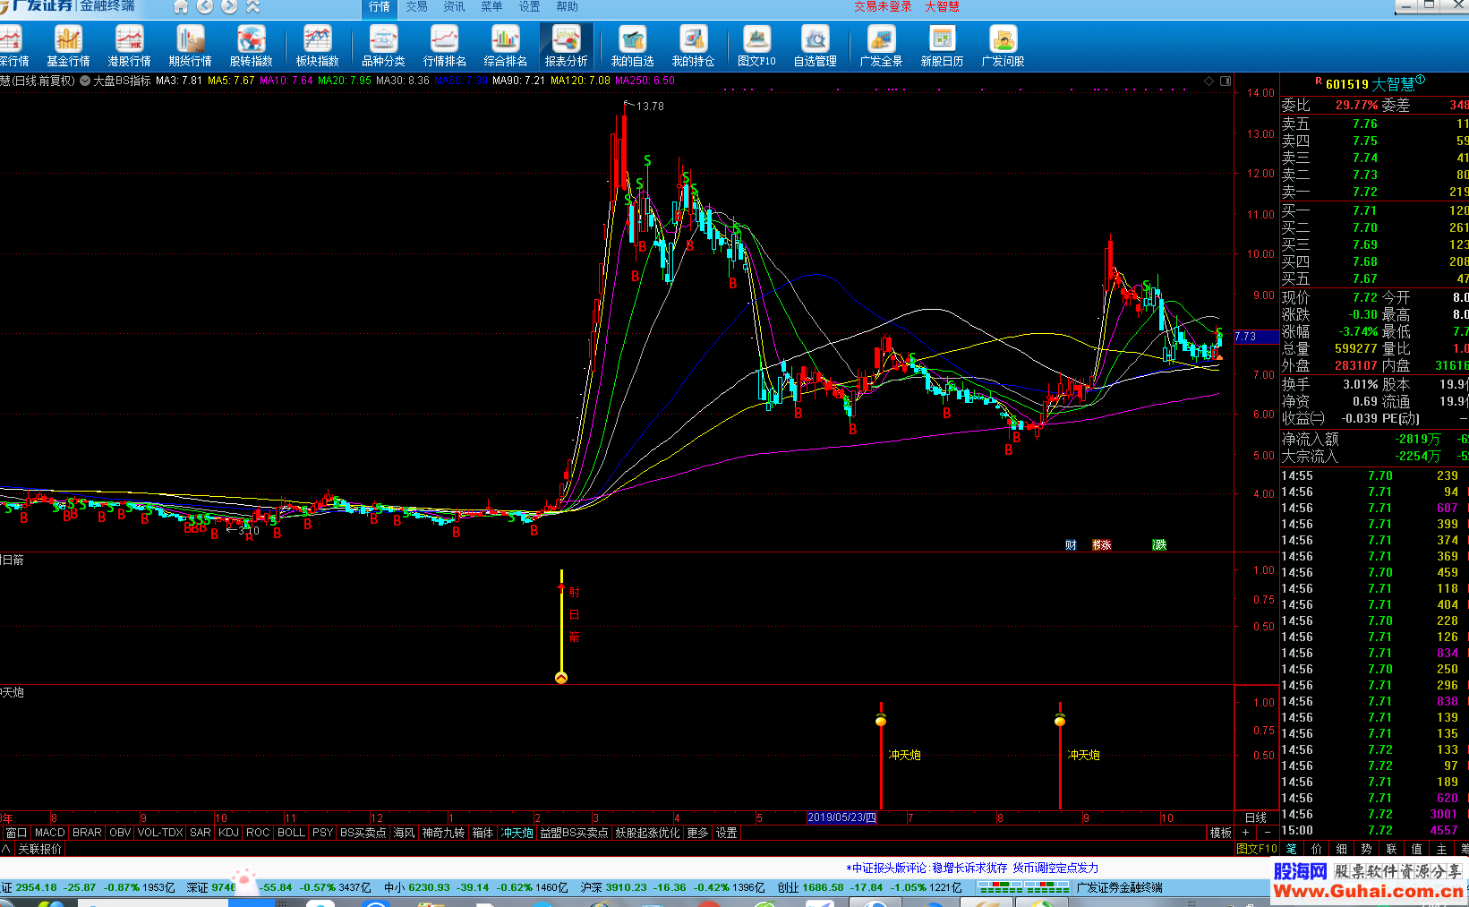Open 新股日历 IPO calendar icon
Image resolution: width=1469 pixels, height=907 pixels.
click(x=942, y=46)
